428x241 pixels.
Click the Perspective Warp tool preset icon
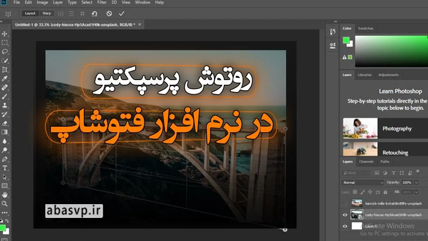pos(8,14)
